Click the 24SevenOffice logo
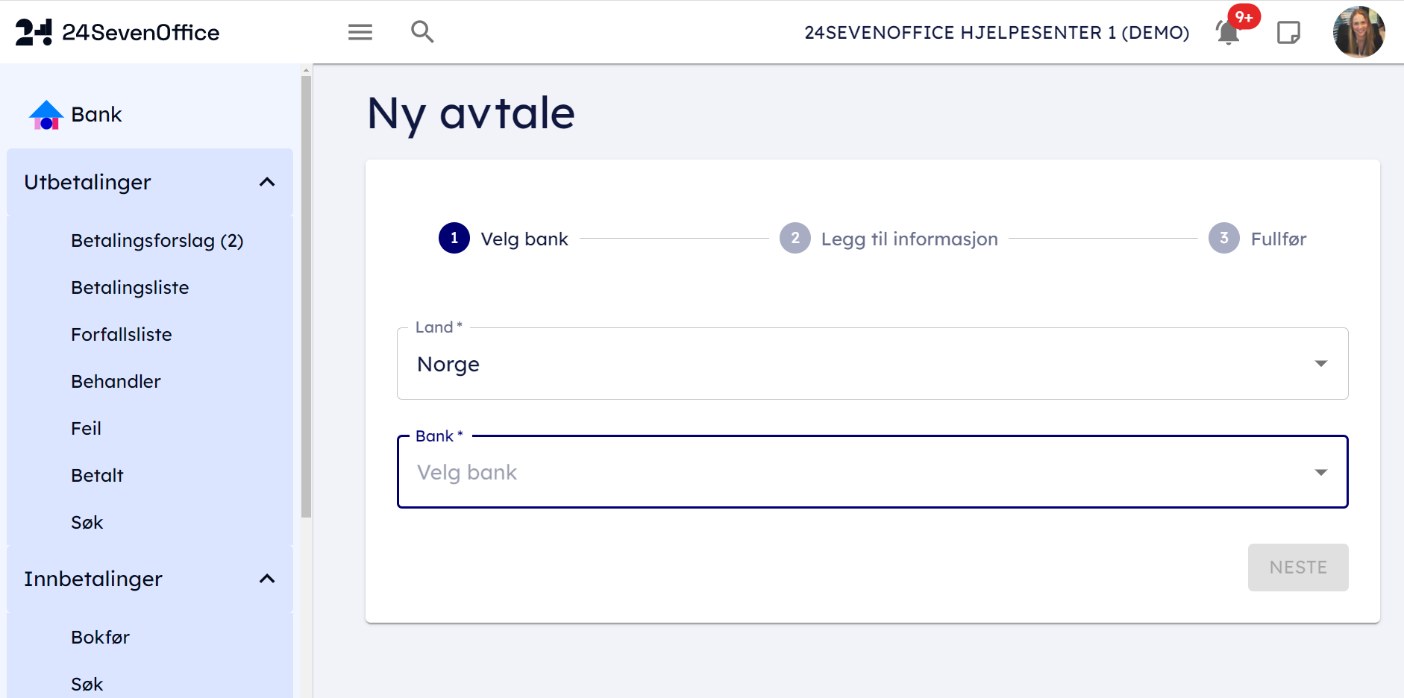 coord(118,32)
